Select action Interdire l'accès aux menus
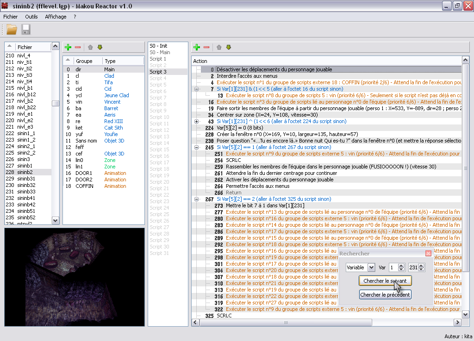474x341 pixels. coord(326,76)
